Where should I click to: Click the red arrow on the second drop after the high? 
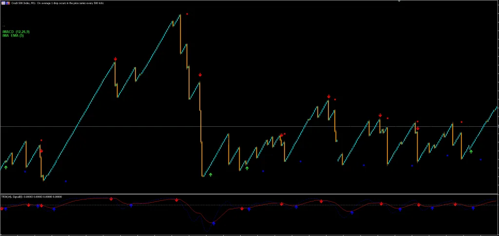click(x=200, y=75)
